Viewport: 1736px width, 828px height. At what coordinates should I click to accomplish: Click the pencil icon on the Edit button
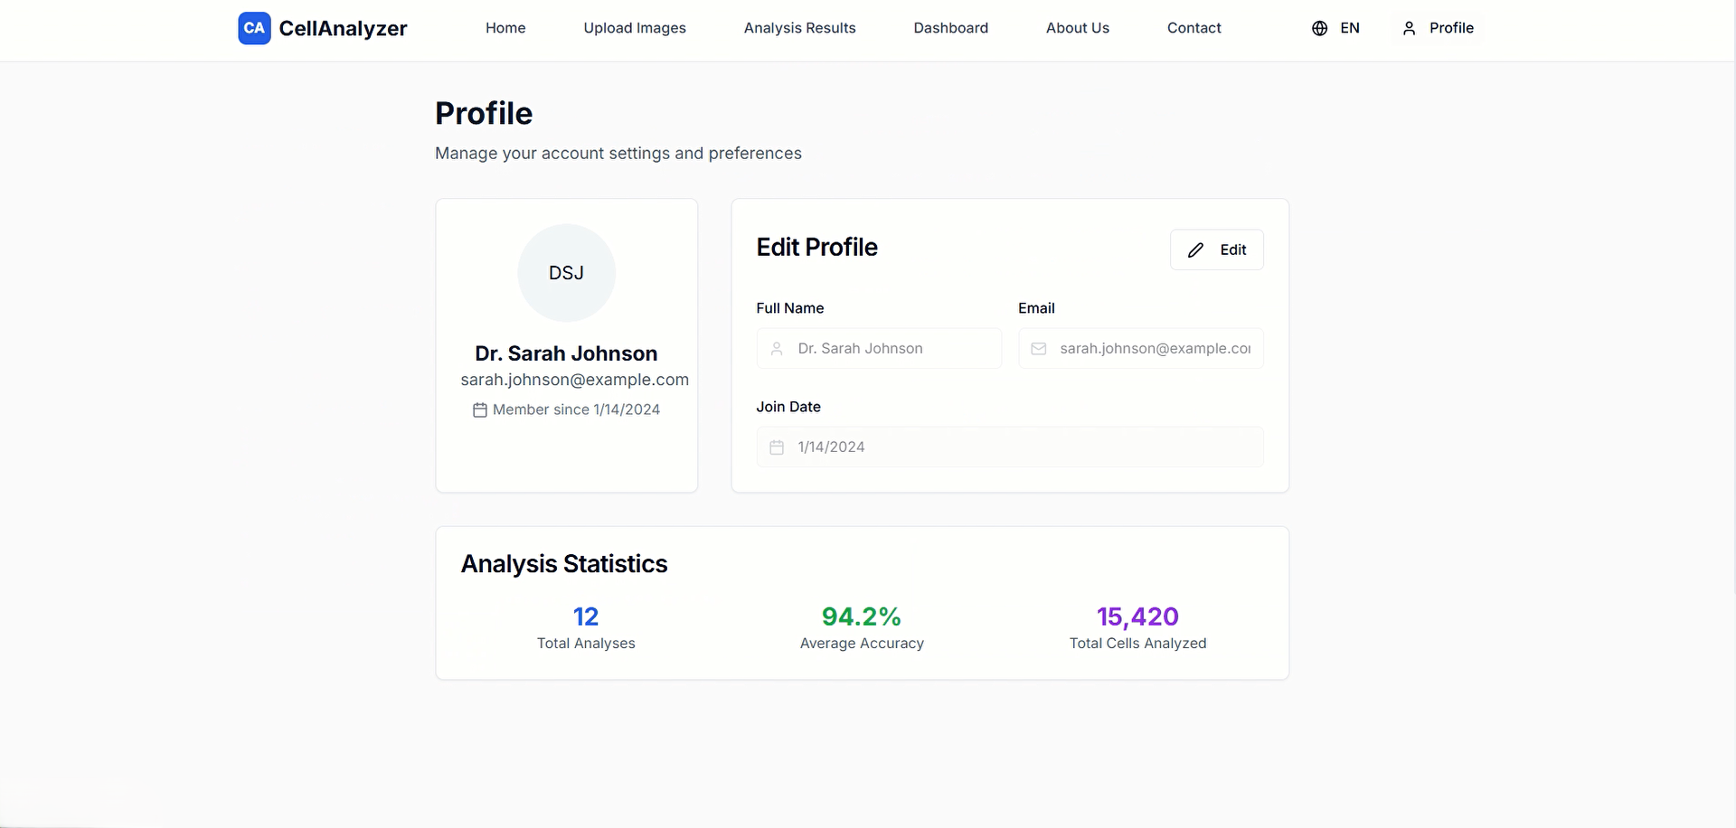[1195, 250]
